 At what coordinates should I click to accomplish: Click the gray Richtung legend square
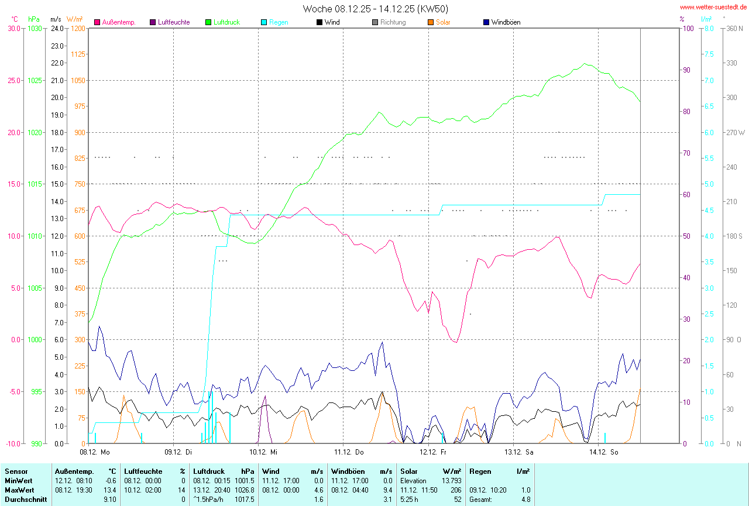tap(375, 22)
